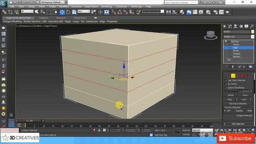Switch to the Object Paint ribbon tab
The height and width of the screenshot is (144, 256).
(x=80, y=18)
